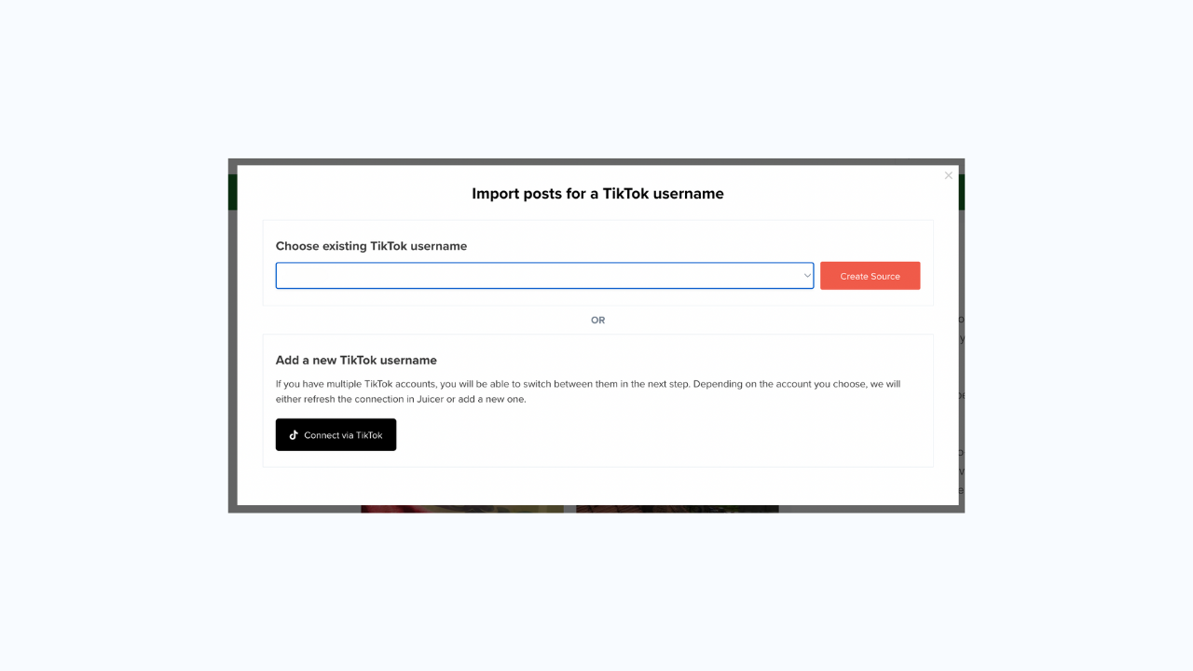Click the green header strip behind the dialog
Image resolution: width=1193 pixels, height=671 pixels.
pyautogui.click(x=232, y=191)
